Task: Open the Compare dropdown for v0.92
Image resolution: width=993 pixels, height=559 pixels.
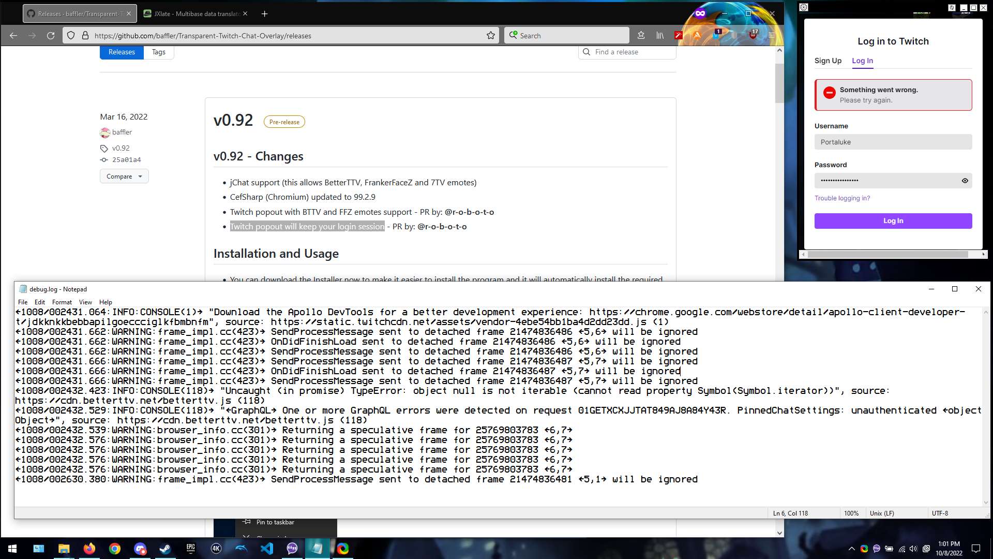Action: (124, 176)
